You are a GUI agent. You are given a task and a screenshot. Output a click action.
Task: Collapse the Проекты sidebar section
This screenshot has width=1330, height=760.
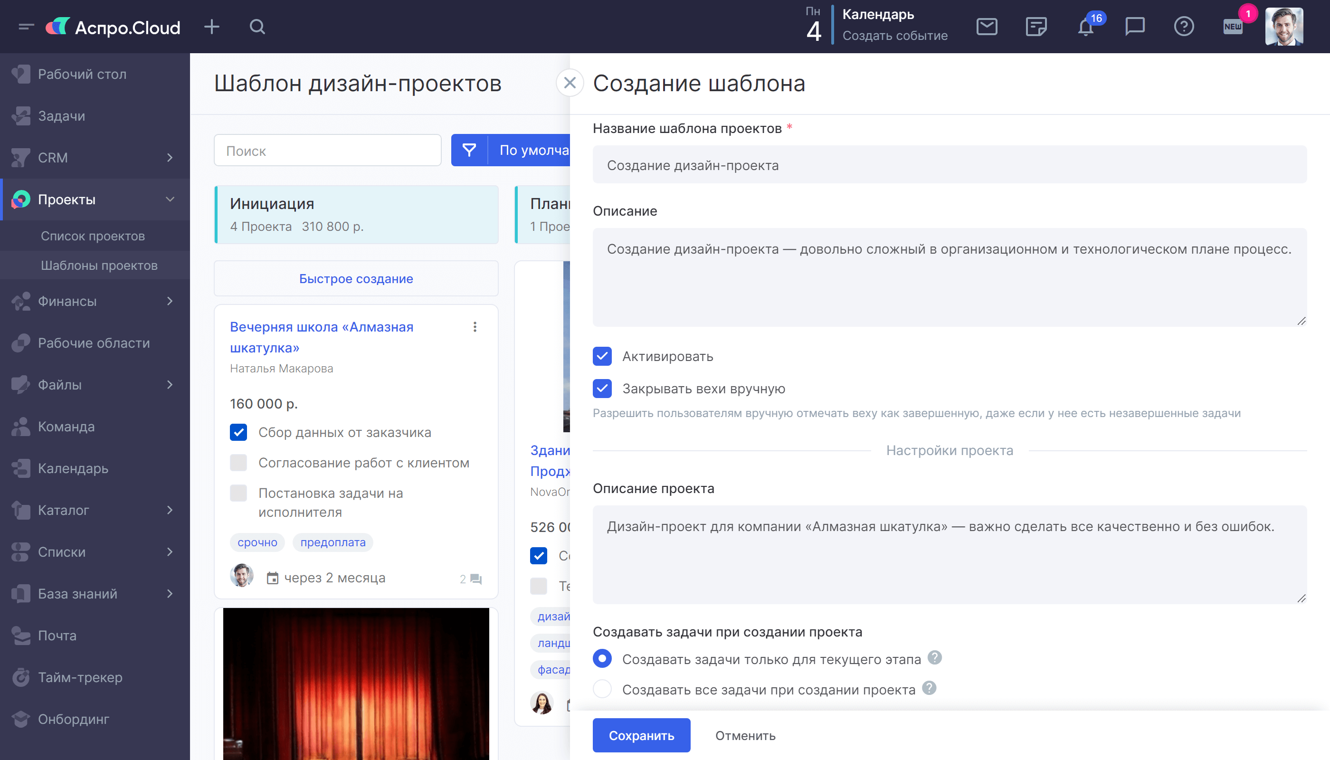coord(170,199)
